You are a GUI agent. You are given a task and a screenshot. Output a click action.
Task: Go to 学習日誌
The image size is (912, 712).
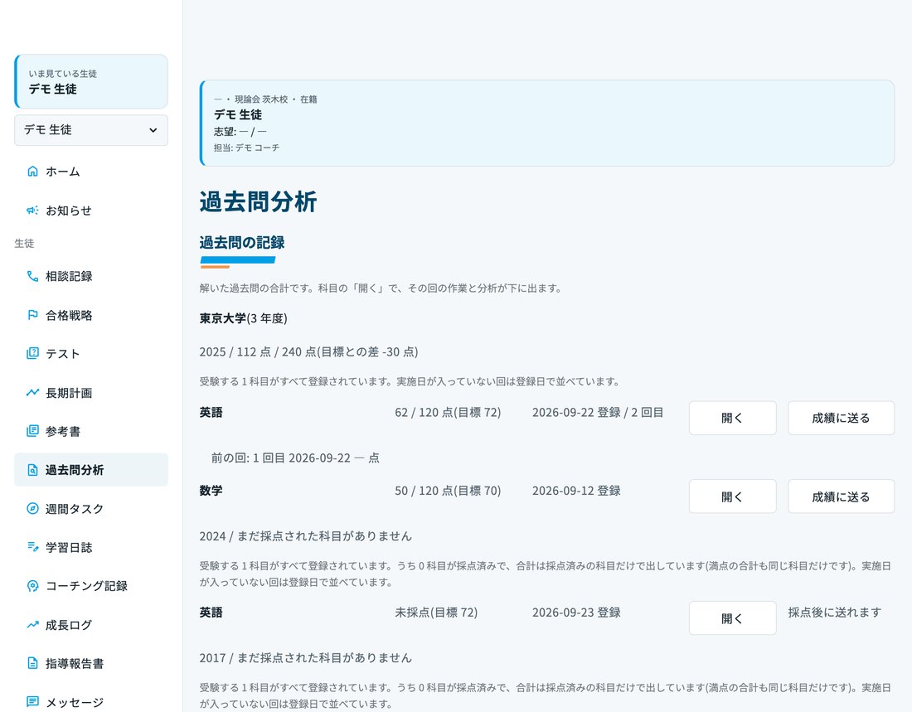pyautogui.click(x=91, y=547)
